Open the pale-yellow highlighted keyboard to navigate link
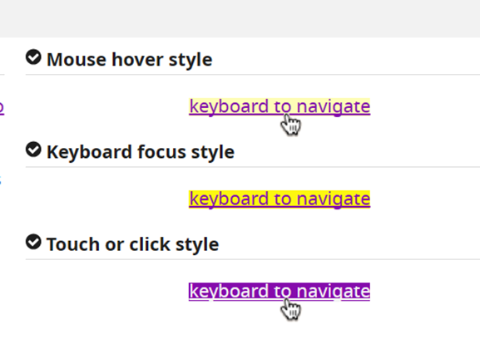The width and height of the screenshot is (480, 344). 280,106
